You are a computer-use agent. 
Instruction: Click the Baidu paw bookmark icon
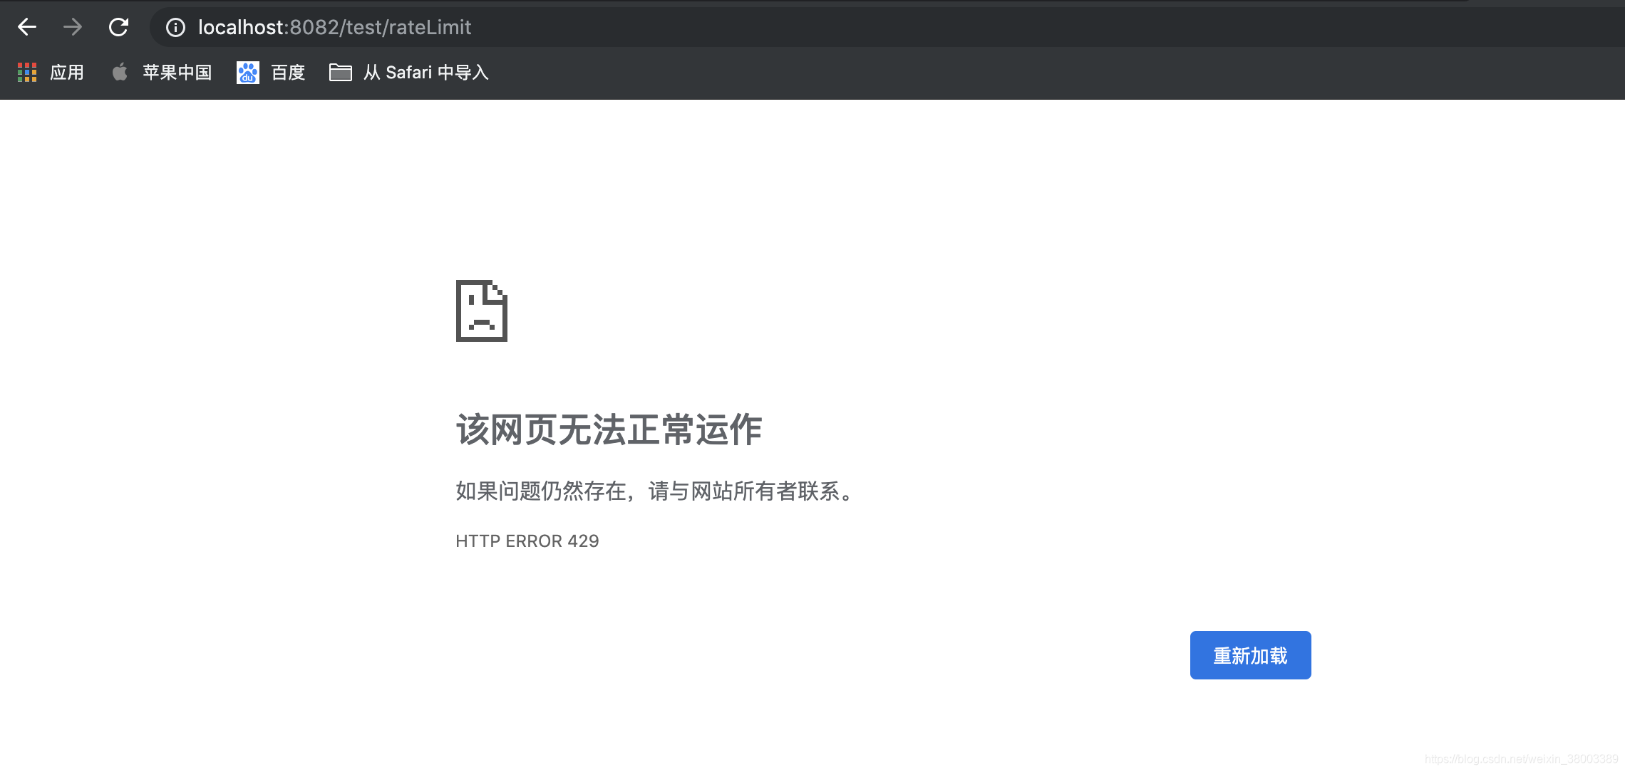pyautogui.click(x=247, y=72)
